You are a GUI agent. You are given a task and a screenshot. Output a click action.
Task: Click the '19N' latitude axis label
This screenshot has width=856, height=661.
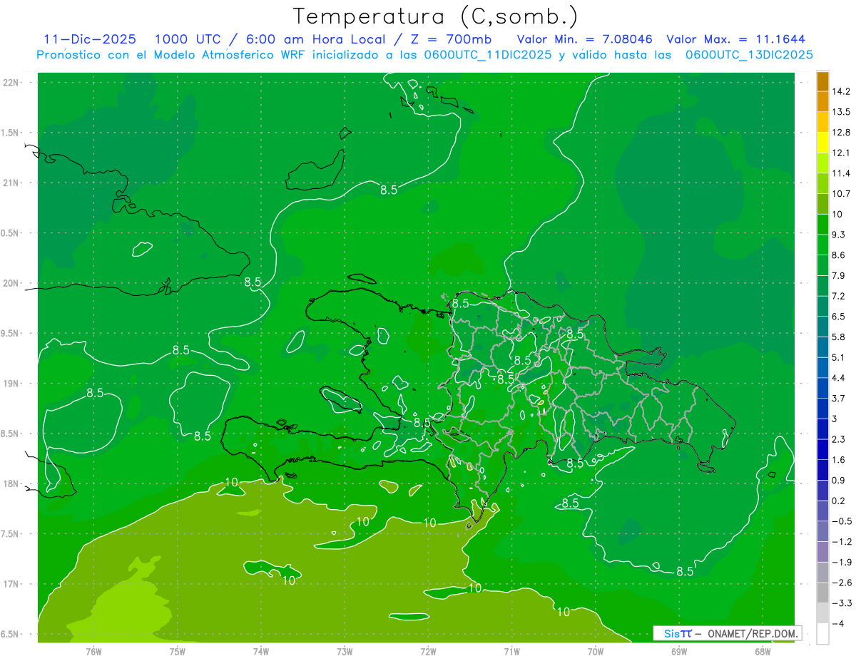click(10, 384)
